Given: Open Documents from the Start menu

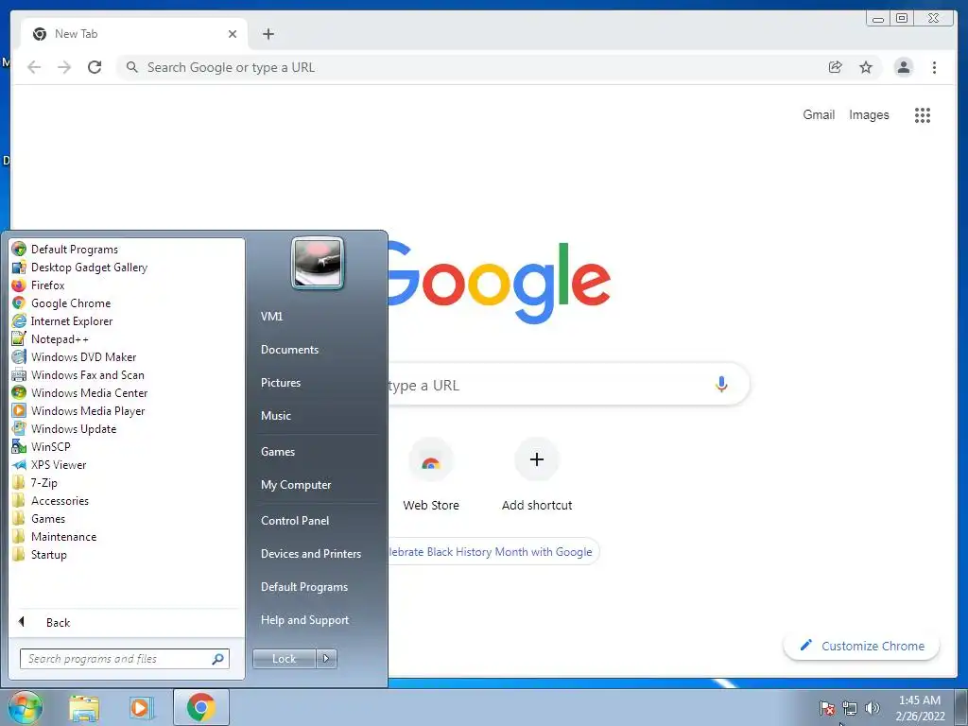Looking at the screenshot, I should pos(289,350).
